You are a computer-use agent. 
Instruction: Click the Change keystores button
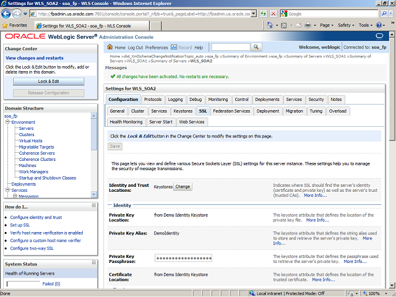(x=183, y=186)
